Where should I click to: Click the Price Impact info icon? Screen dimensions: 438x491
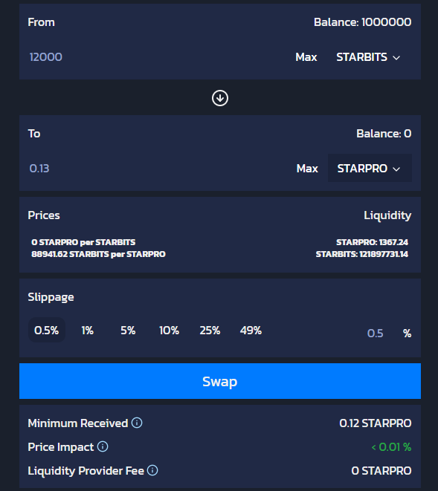tap(103, 446)
